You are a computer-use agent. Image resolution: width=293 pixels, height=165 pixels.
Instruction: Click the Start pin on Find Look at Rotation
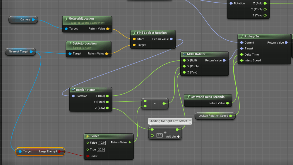[x=134, y=39]
